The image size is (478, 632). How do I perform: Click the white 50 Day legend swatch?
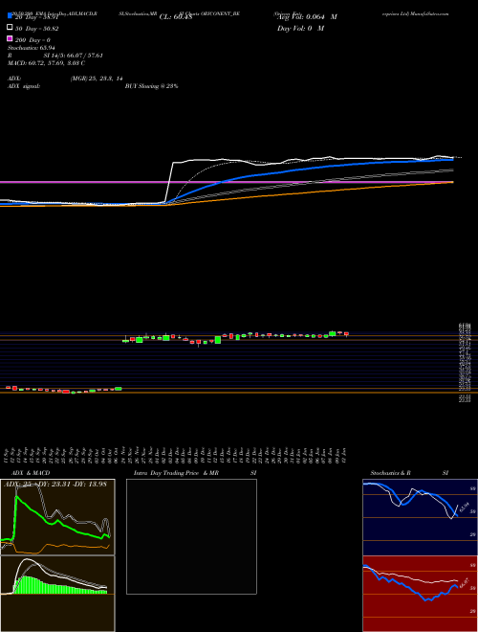click(10, 28)
